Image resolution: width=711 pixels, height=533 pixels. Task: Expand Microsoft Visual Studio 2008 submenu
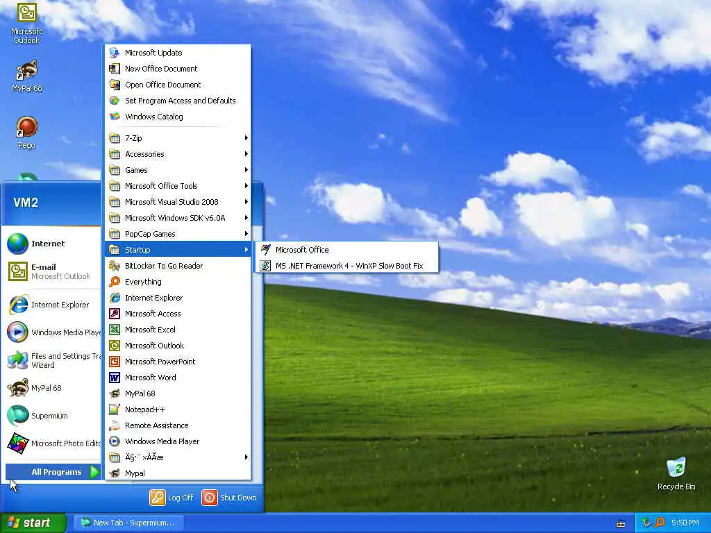(178, 202)
